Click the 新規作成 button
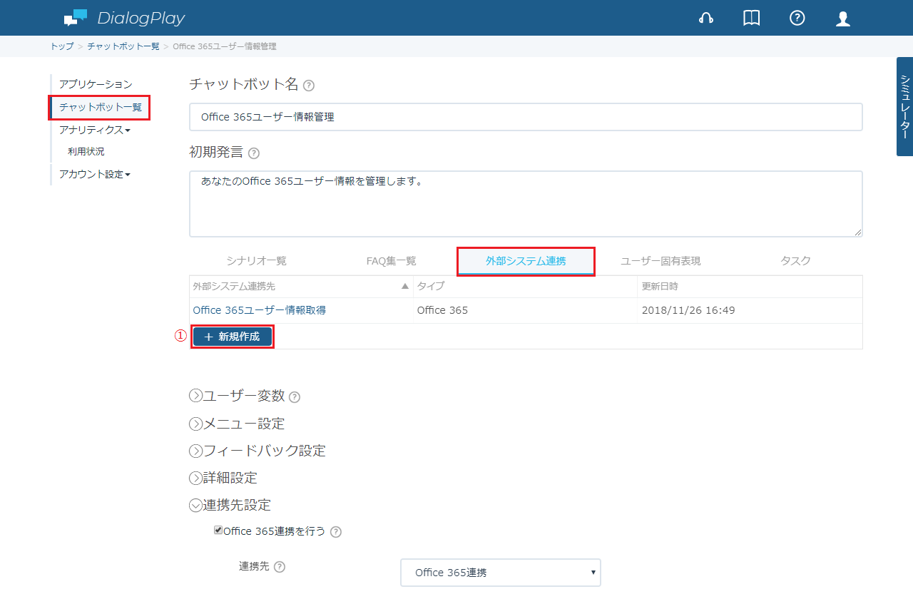This screenshot has width=913, height=599. (233, 337)
